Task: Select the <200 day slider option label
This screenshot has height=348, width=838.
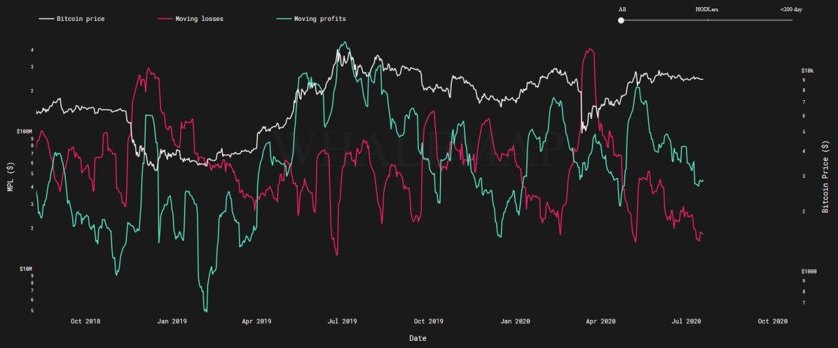Action: pos(791,10)
